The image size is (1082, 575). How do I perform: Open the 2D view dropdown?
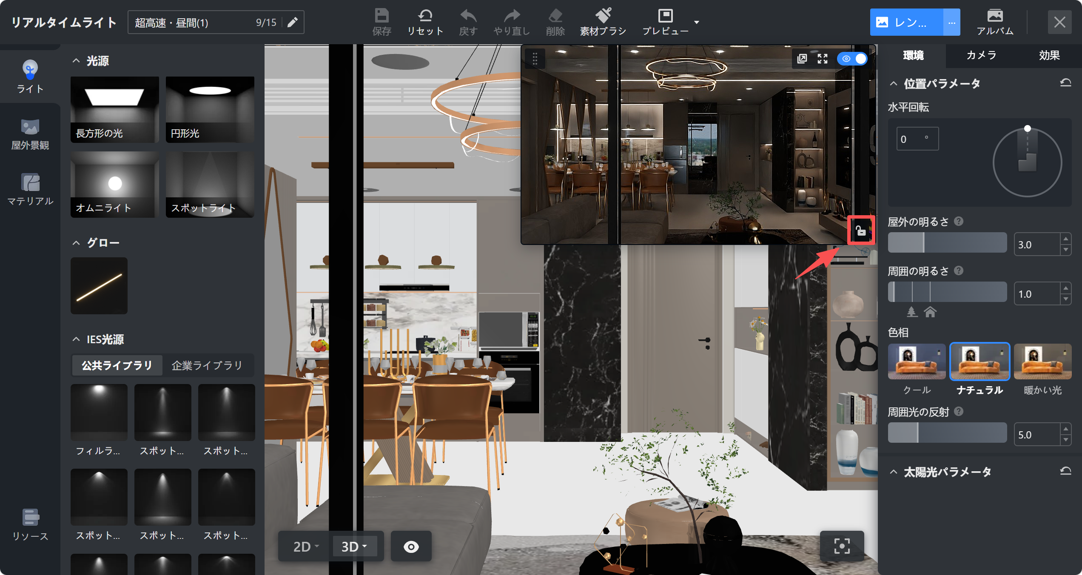[306, 547]
